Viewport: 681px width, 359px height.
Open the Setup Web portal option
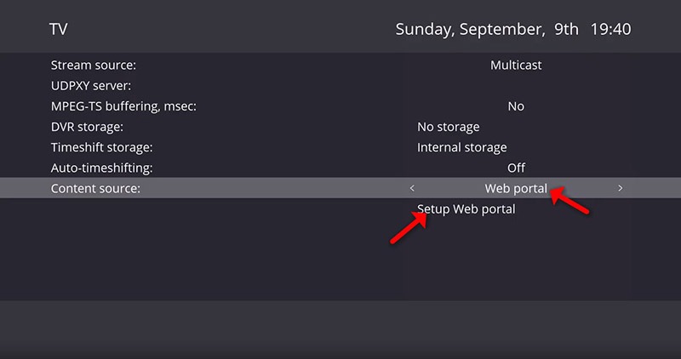point(466,208)
